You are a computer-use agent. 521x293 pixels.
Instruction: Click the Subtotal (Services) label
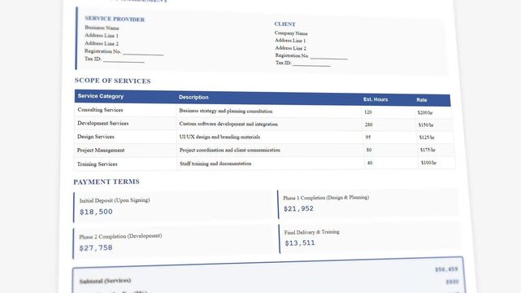point(105,281)
